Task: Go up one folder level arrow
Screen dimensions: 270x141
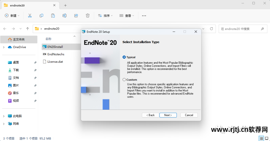Action: (28, 29)
